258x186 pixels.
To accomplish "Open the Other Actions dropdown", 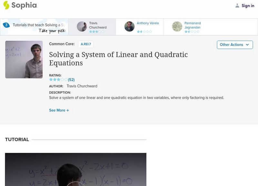I will [x=234, y=45].
